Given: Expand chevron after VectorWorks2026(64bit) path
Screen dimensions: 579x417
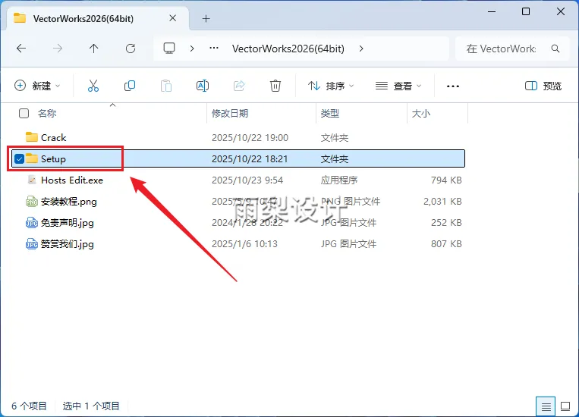Looking at the screenshot, I should click(x=361, y=49).
